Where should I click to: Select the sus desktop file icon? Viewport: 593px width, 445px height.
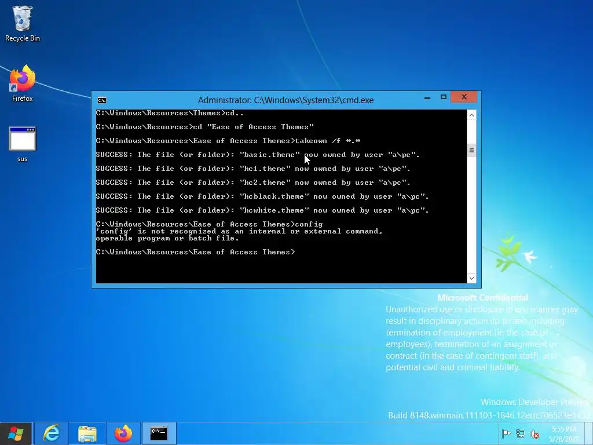click(23, 144)
